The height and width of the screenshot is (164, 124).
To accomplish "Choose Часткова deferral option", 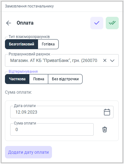I will (17, 79).
